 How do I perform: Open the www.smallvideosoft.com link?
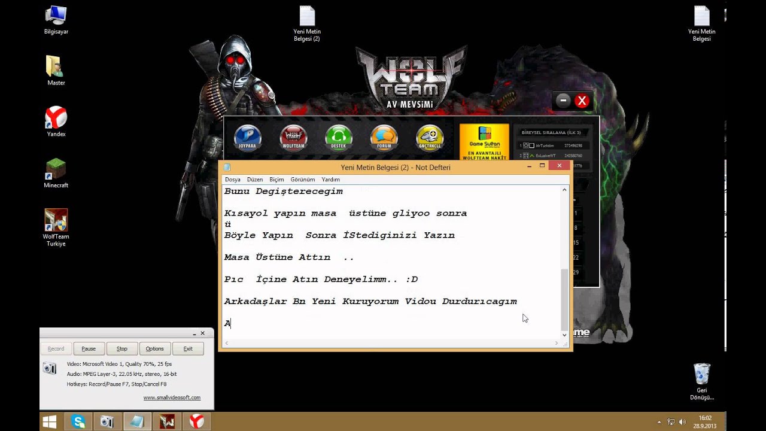point(172,397)
